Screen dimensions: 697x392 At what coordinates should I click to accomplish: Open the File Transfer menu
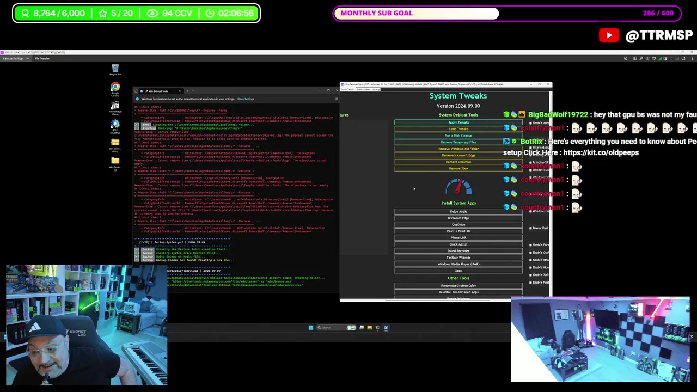coord(42,58)
